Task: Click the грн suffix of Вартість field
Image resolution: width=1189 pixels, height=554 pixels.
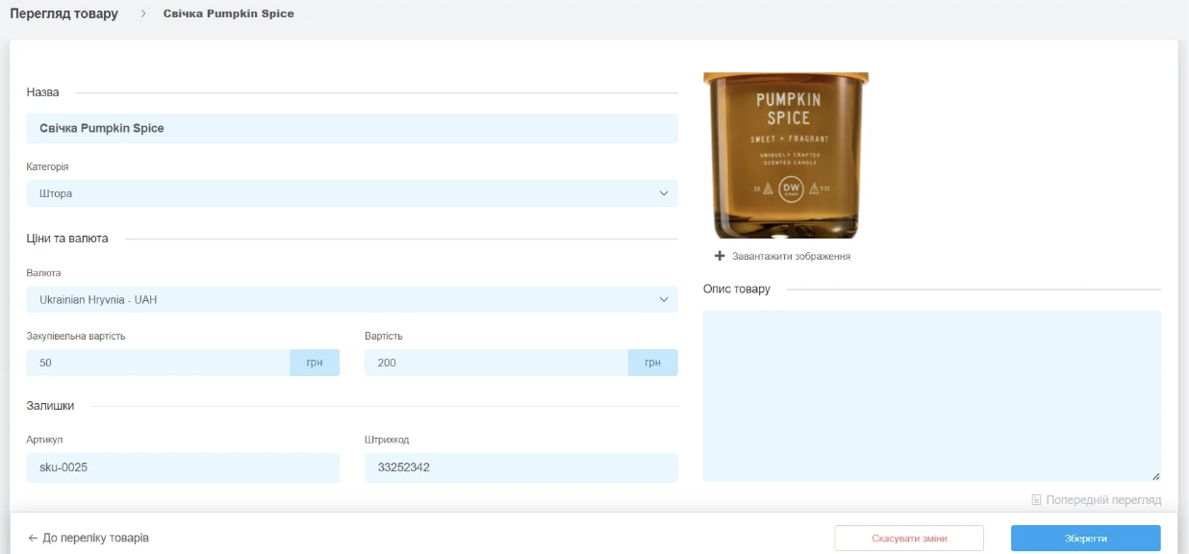Action: click(653, 363)
